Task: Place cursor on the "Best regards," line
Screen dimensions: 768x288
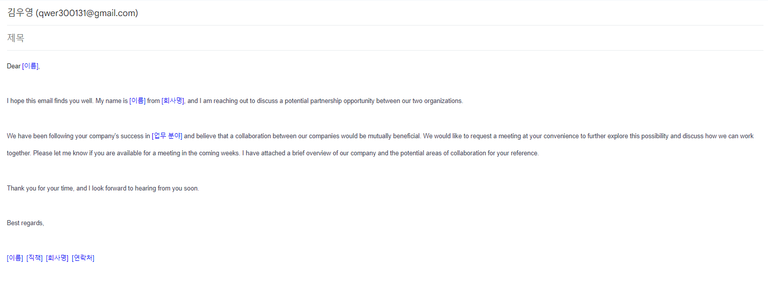Action: (26, 223)
